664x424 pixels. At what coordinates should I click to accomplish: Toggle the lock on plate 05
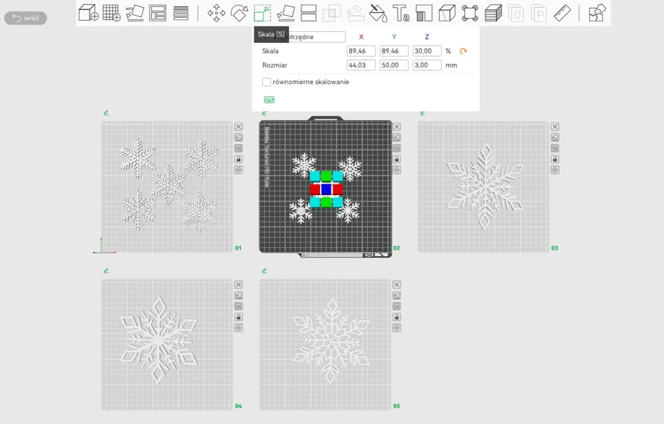click(x=397, y=317)
